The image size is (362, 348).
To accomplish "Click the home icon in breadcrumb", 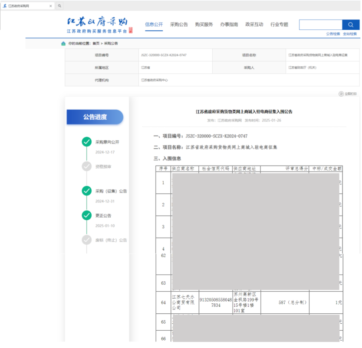I will 63,44.
